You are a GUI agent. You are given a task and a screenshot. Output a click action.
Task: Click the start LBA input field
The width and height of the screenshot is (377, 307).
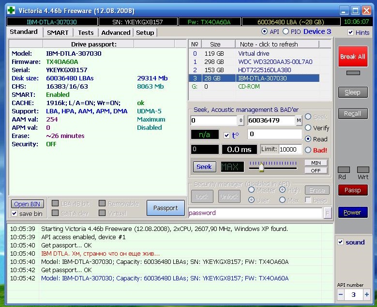(x=213, y=121)
